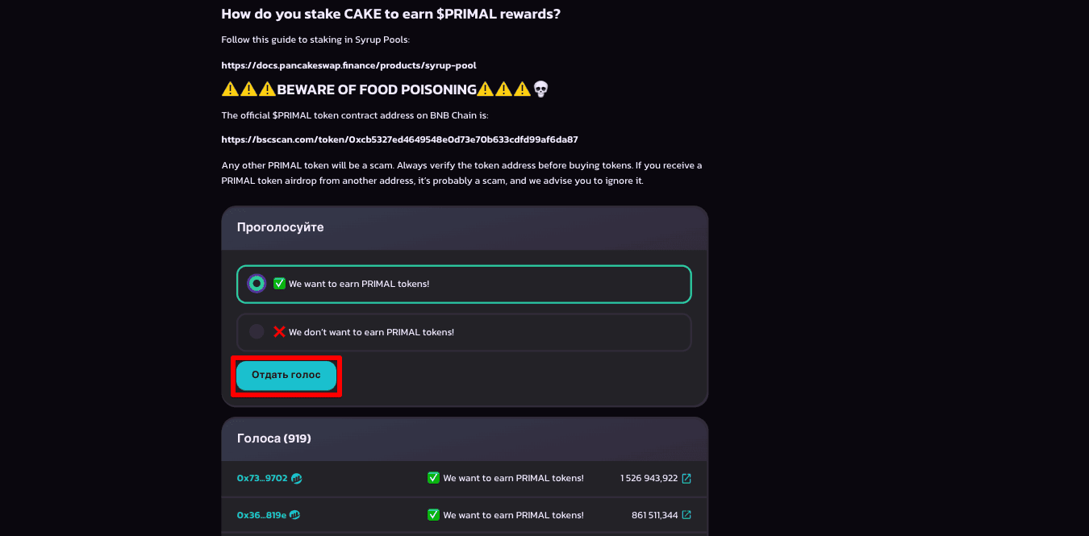Click chart badge icon next to 0x73...9702
The image size is (1089, 536).
pos(297,478)
